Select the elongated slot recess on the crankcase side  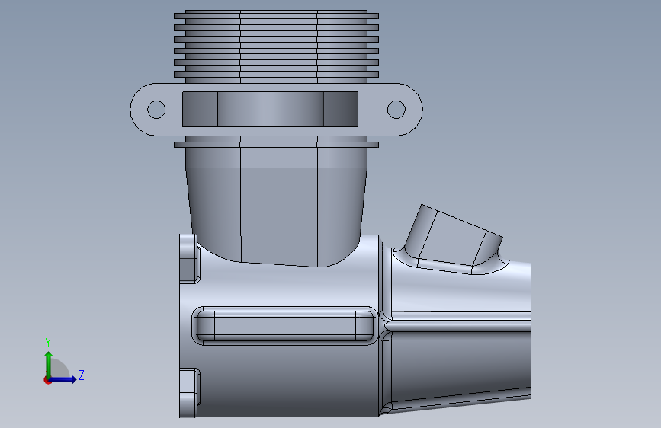pyautogui.click(x=284, y=326)
